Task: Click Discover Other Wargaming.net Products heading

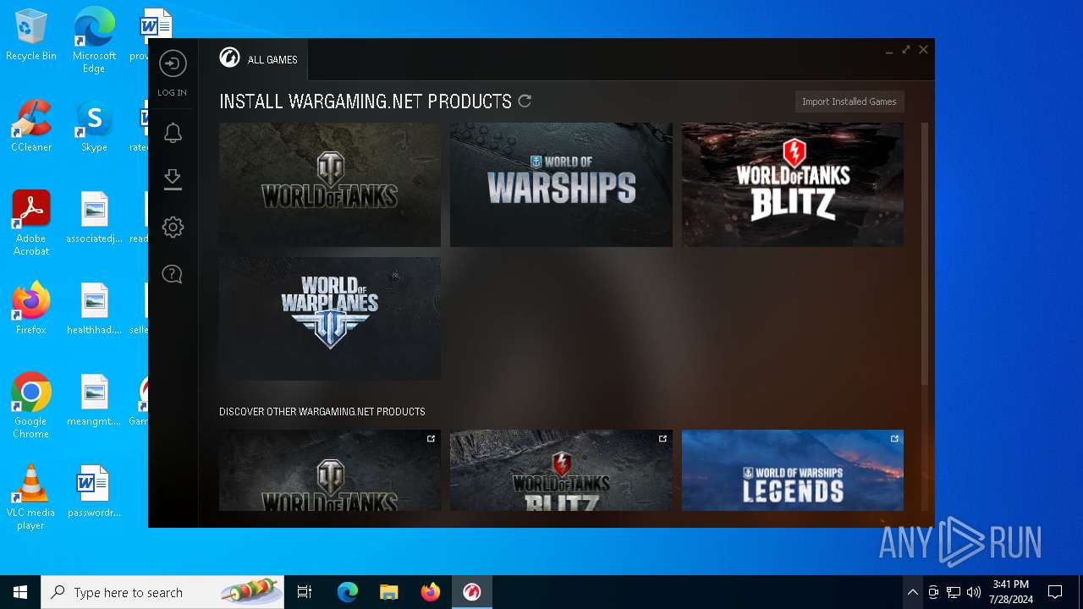Action: click(322, 412)
